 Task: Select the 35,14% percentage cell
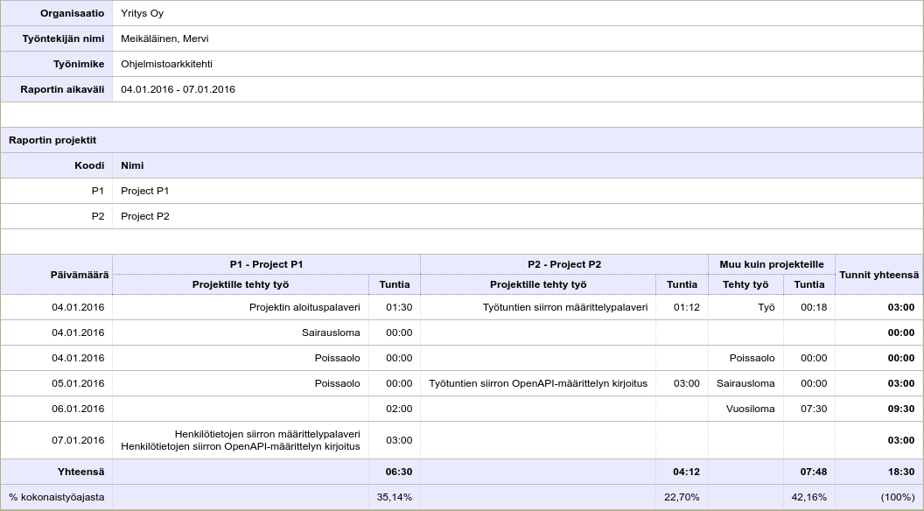pyautogui.click(x=393, y=497)
